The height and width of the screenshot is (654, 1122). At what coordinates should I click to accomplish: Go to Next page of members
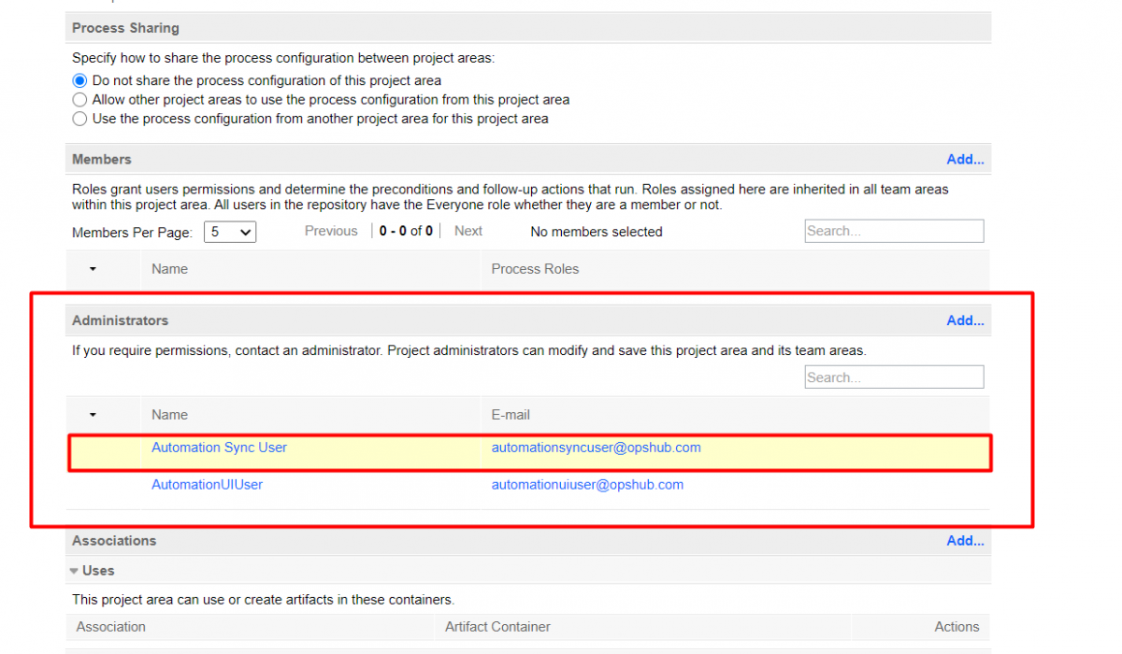467,232
